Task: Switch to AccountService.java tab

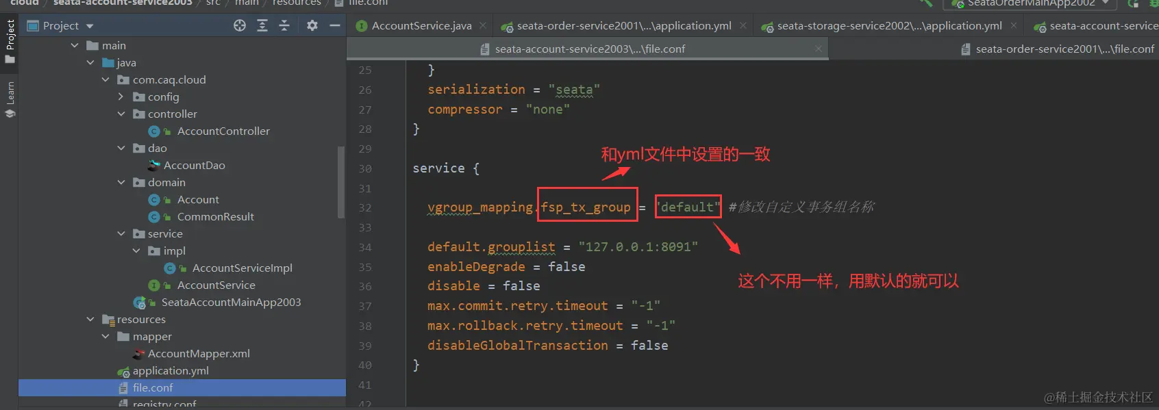Action: click(421, 26)
